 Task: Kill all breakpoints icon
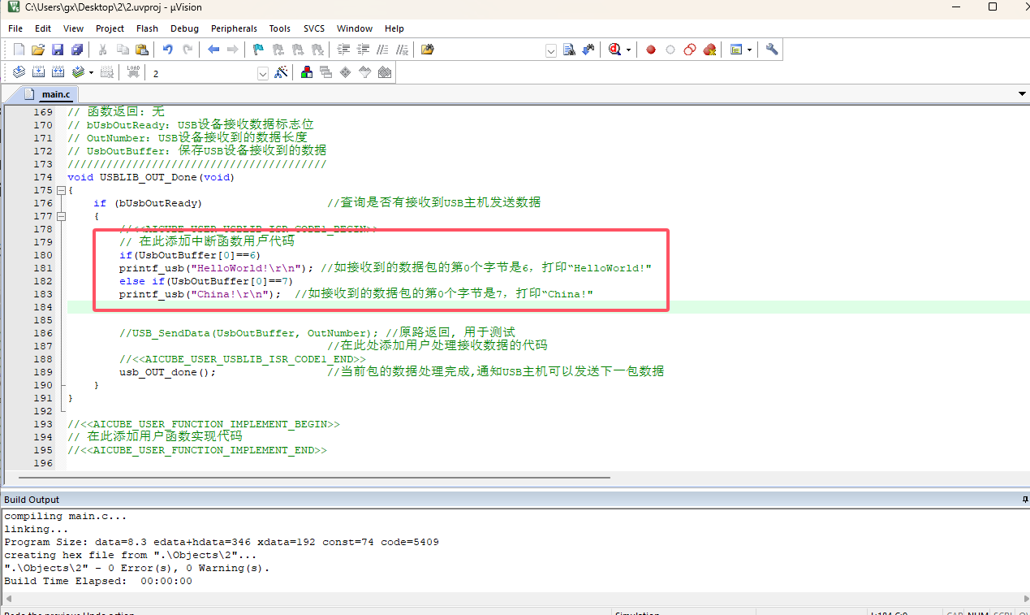[x=709, y=50]
